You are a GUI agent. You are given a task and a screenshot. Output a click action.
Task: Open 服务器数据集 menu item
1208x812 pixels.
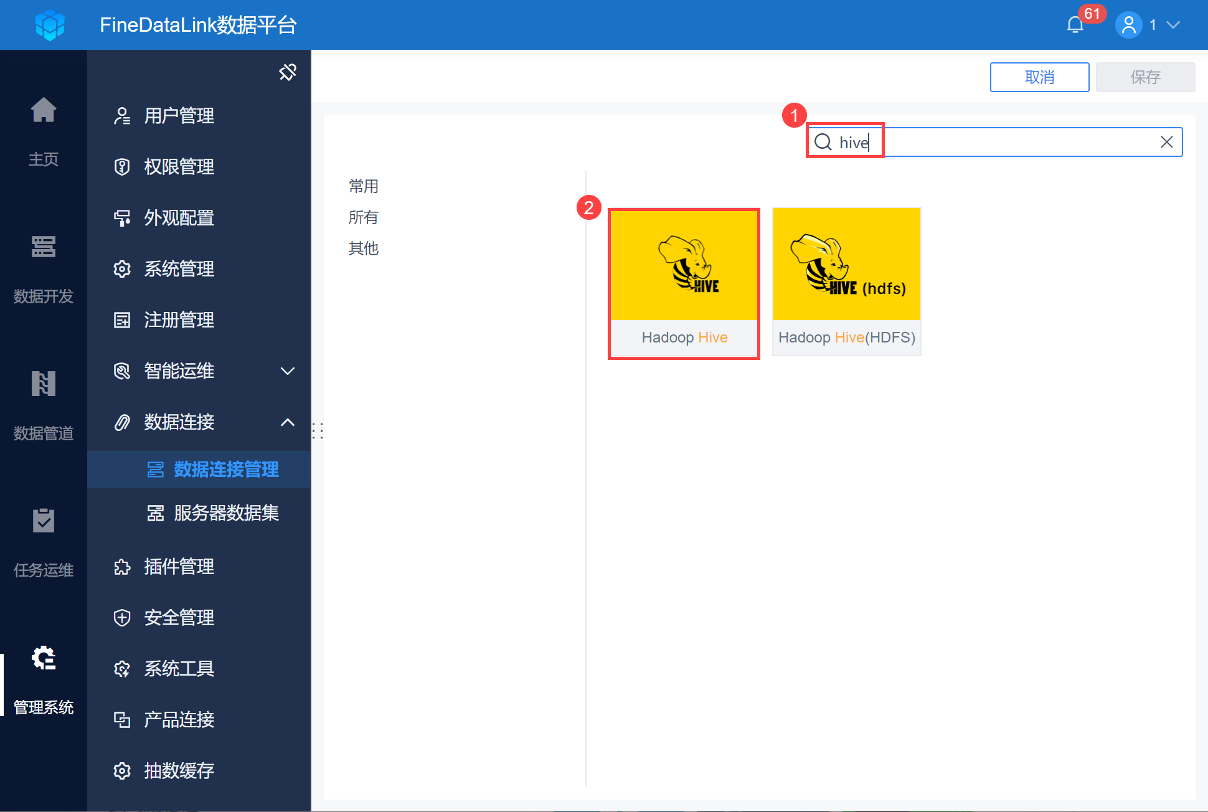point(225,513)
